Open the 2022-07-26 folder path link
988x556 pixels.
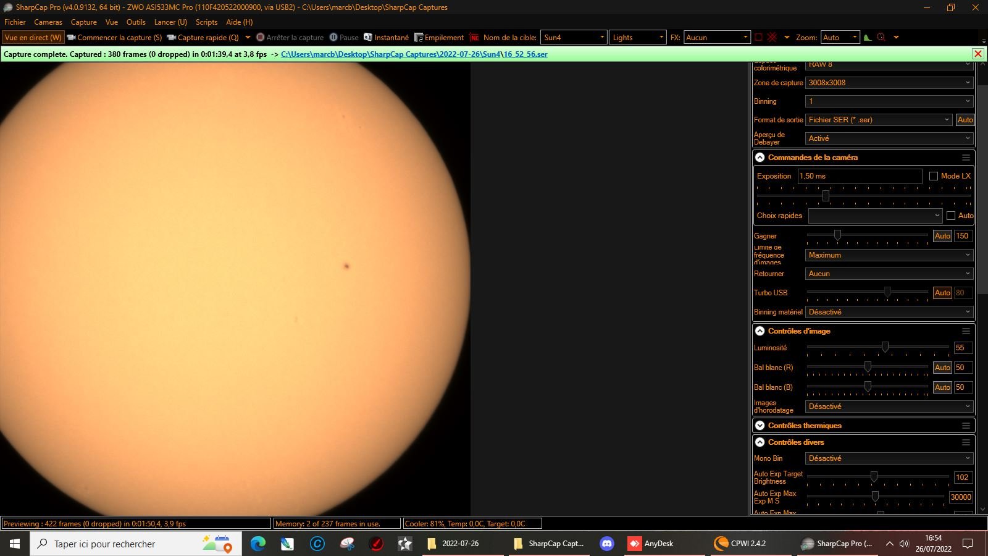(459, 54)
